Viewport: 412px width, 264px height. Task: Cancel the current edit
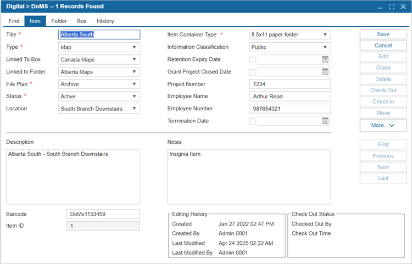tap(383, 46)
